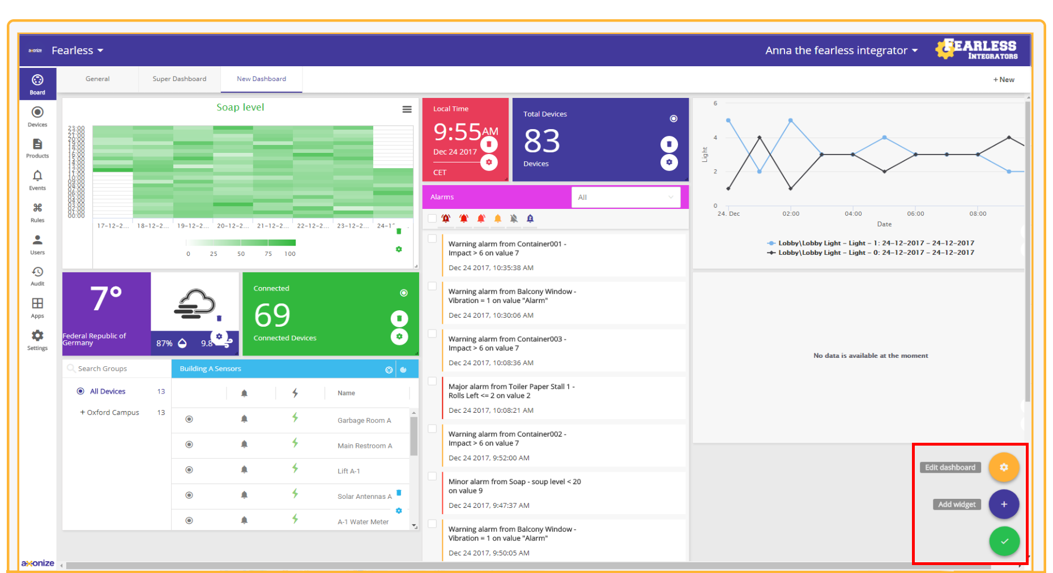Image resolution: width=1053 pixels, height=573 pixels.
Task: Delete the Soap level widget
Action: [399, 231]
